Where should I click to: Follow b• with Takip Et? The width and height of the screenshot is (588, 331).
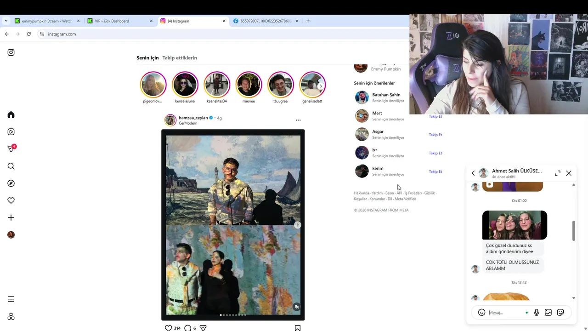click(x=435, y=153)
